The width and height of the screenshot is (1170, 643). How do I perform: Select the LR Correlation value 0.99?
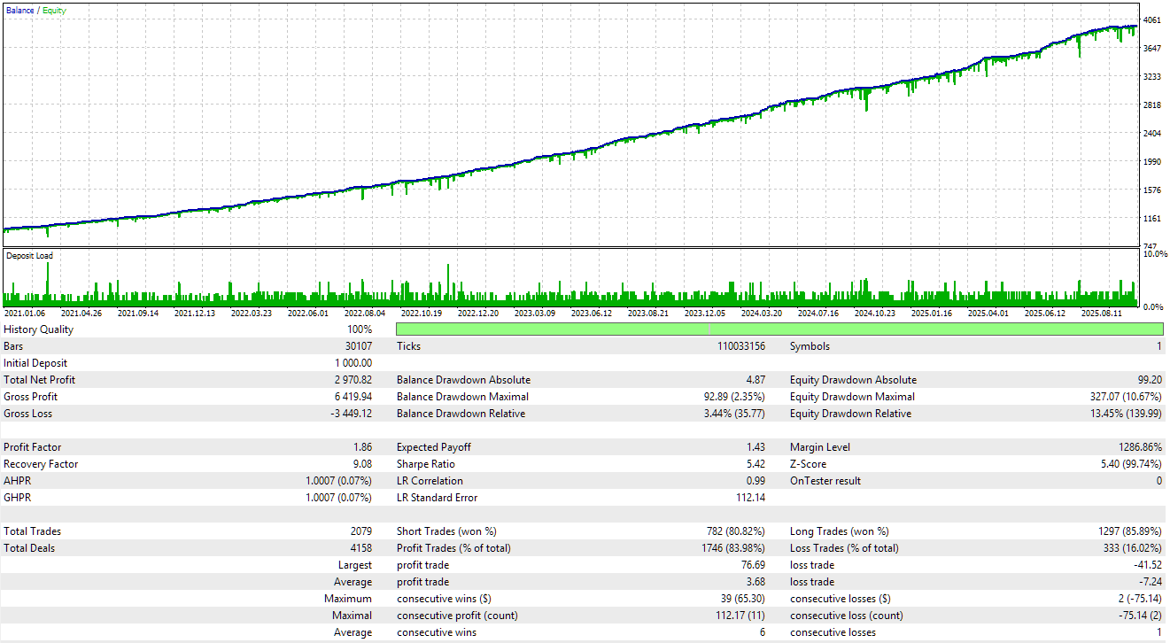tap(755, 481)
